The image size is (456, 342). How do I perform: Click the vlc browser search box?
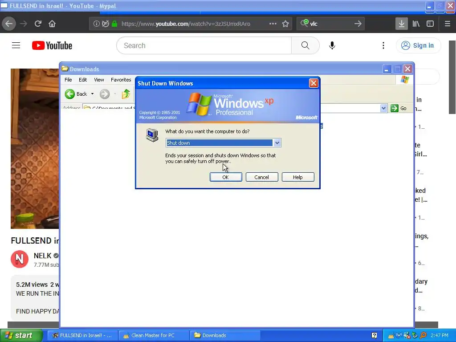pos(330,24)
